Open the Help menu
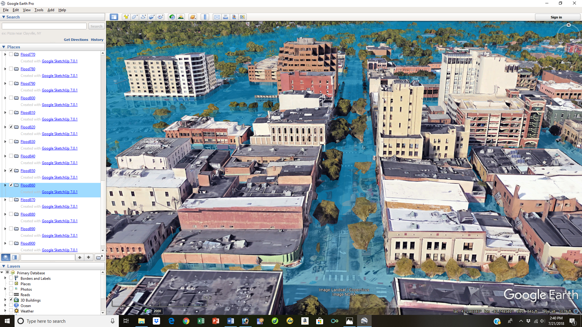Image resolution: width=582 pixels, height=327 pixels. [62, 10]
